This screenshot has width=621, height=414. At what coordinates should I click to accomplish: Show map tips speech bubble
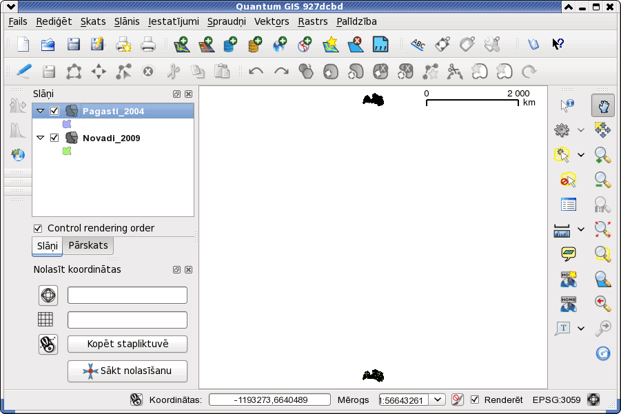click(x=569, y=253)
